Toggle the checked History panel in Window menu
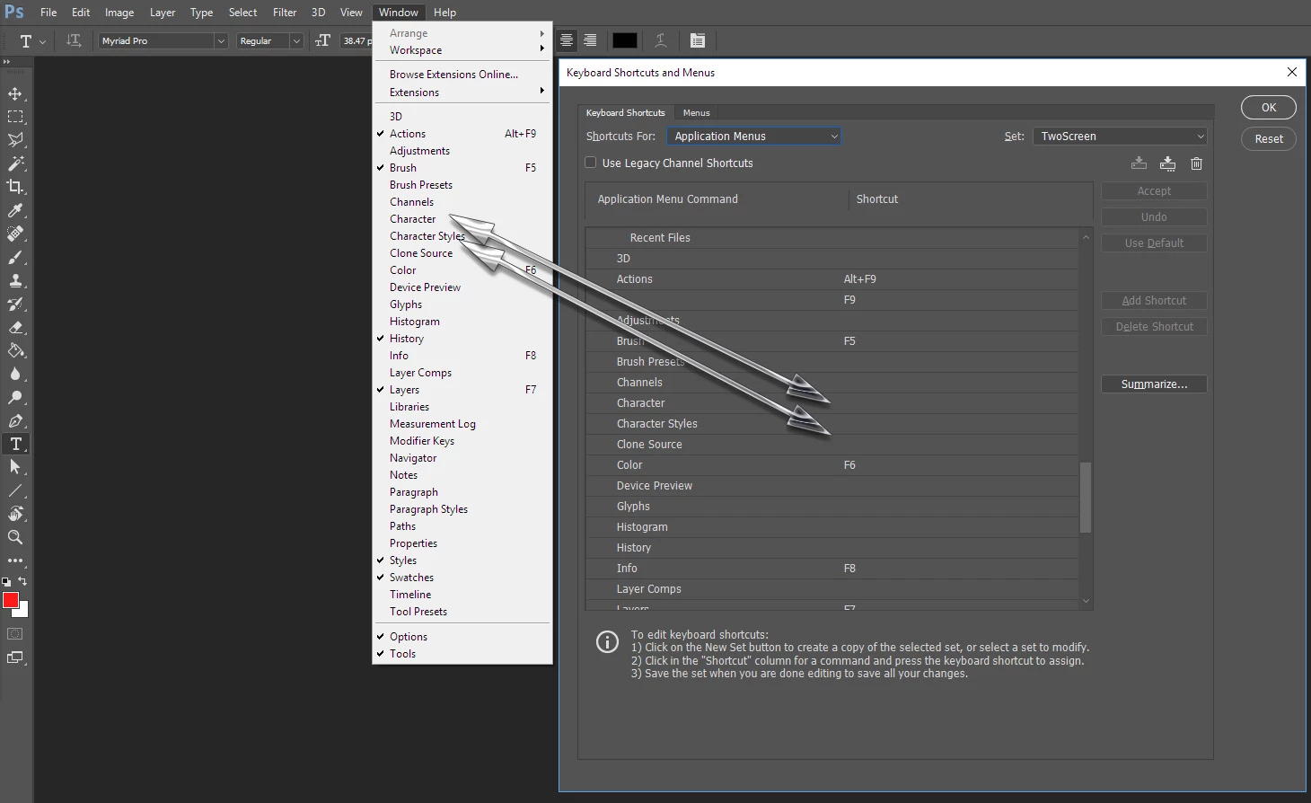Viewport: 1311px width, 803px height. tap(462, 339)
